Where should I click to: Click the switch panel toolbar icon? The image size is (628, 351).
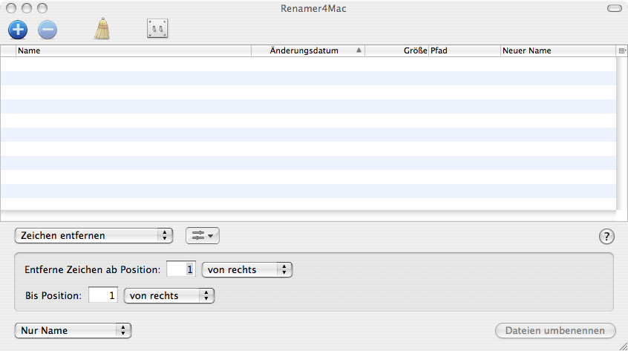coord(157,29)
